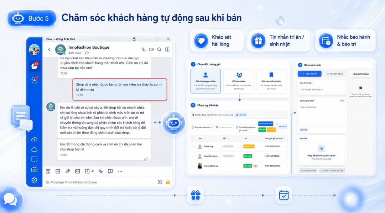Share a contact card from chat toolbar
Viewport: 385px width, 213px height.
pos(78,171)
